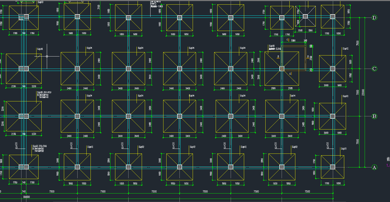This screenshot has width=390, height=202.
Task: Select the column nearest the axis B bubble
Action: (333, 116)
